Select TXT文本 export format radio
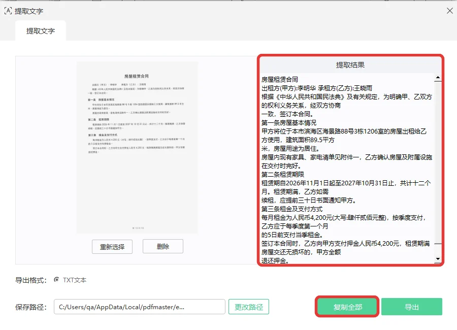 click(56, 280)
